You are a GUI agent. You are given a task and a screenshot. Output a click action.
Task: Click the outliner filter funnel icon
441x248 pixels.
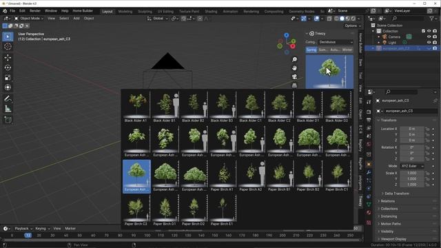pyautogui.click(x=432, y=19)
